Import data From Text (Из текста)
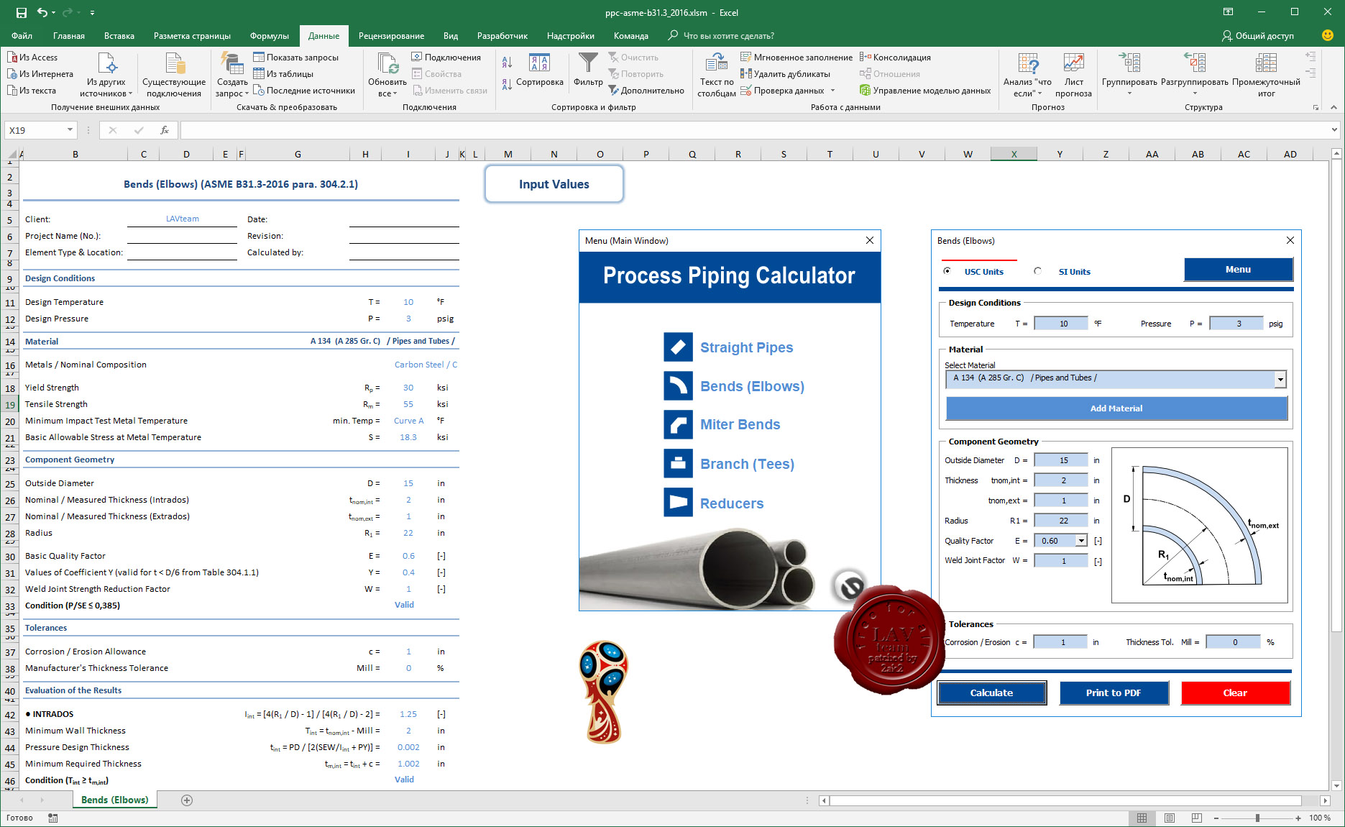1345x827 pixels. click(32, 91)
